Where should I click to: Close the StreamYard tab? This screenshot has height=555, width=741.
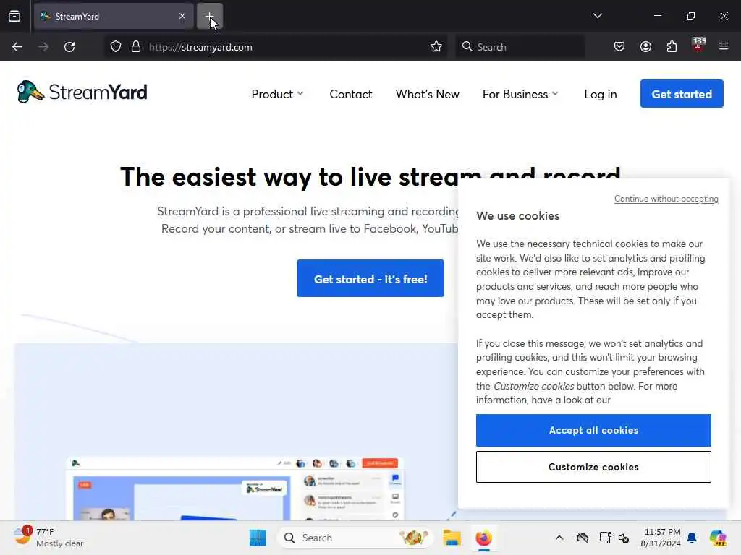tap(182, 16)
